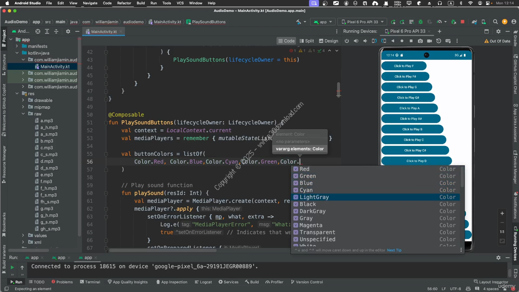Image resolution: width=519 pixels, height=292 pixels.
Task: Click the emulator Home circle icon
Action: coord(402,41)
